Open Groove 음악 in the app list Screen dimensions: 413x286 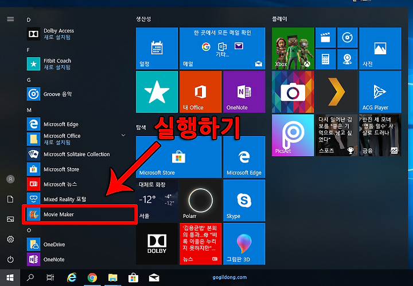[x=76, y=94]
